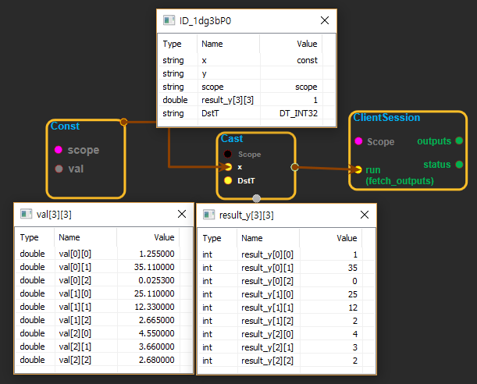Click the yellow x input port on Cast
Image resolution: width=477 pixels, height=384 pixels.
[227, 167]
